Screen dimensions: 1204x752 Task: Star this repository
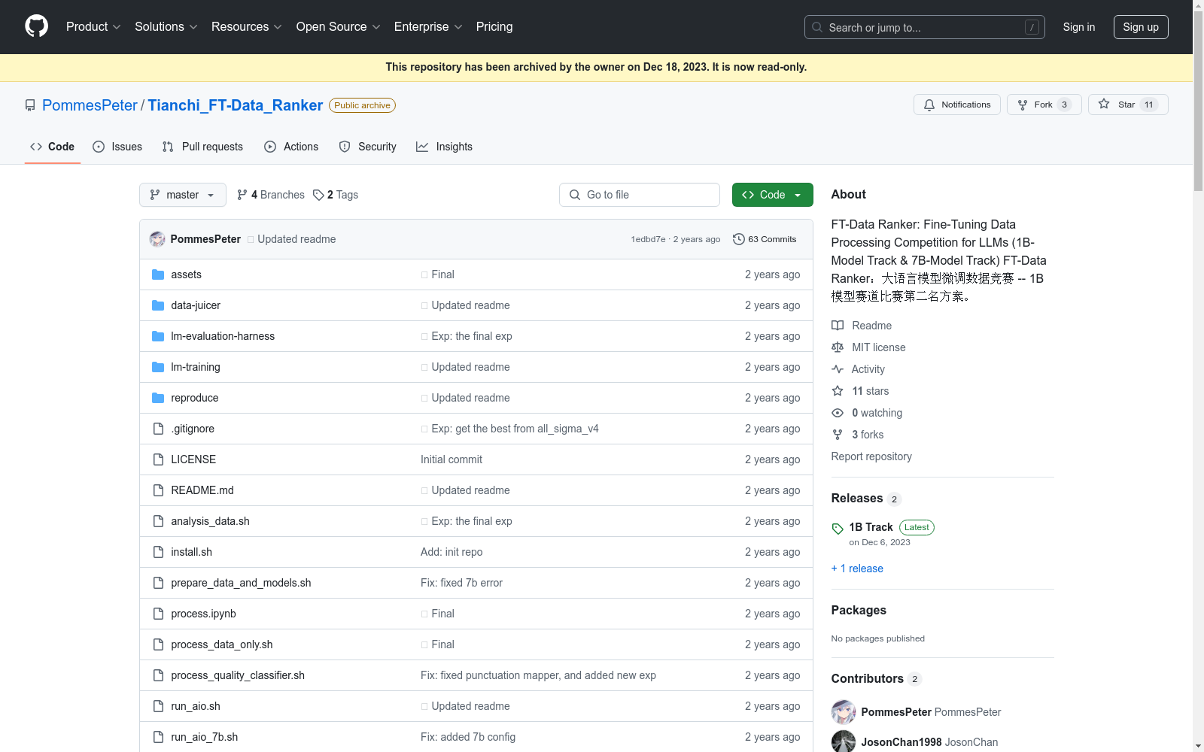tap(1128, 105)
